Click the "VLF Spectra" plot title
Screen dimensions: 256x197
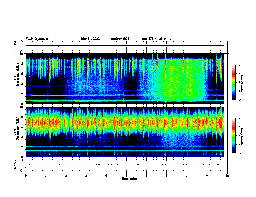point(37,39)
